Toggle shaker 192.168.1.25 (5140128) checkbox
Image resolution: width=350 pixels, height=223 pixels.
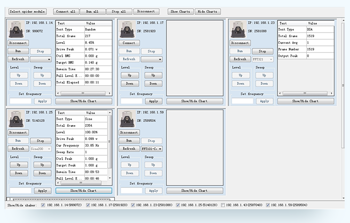[x=178, y=205]
